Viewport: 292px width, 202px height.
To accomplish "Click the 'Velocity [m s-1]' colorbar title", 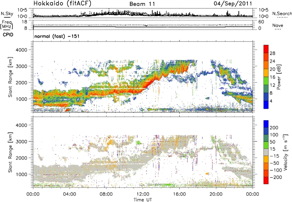I will tap(285, 152).
